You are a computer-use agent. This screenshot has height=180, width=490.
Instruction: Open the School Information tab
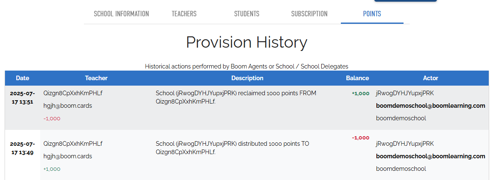(121, 14)
